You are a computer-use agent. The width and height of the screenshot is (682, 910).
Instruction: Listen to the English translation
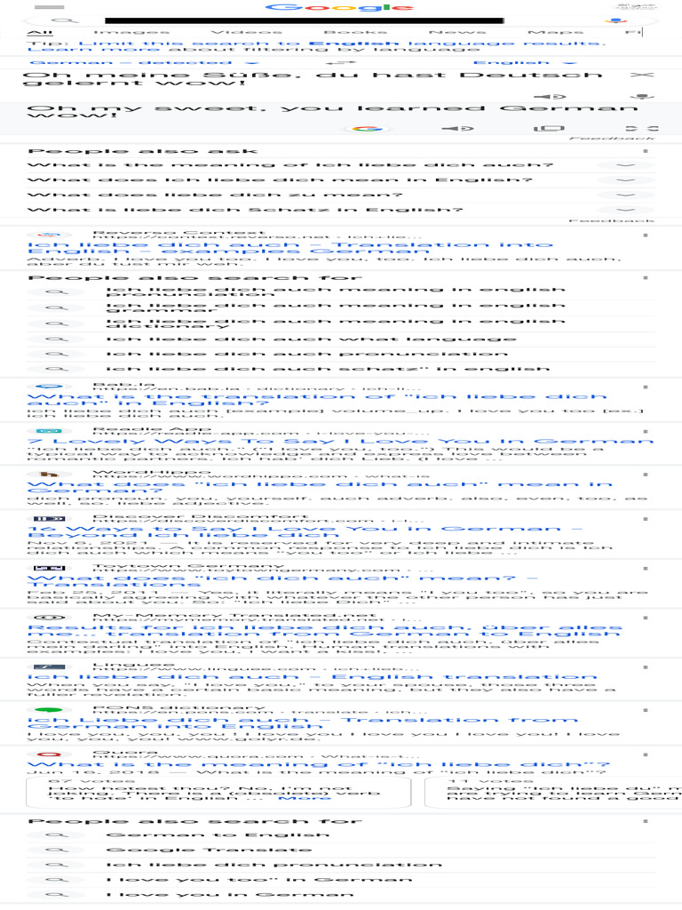click(x=458, y=128)
